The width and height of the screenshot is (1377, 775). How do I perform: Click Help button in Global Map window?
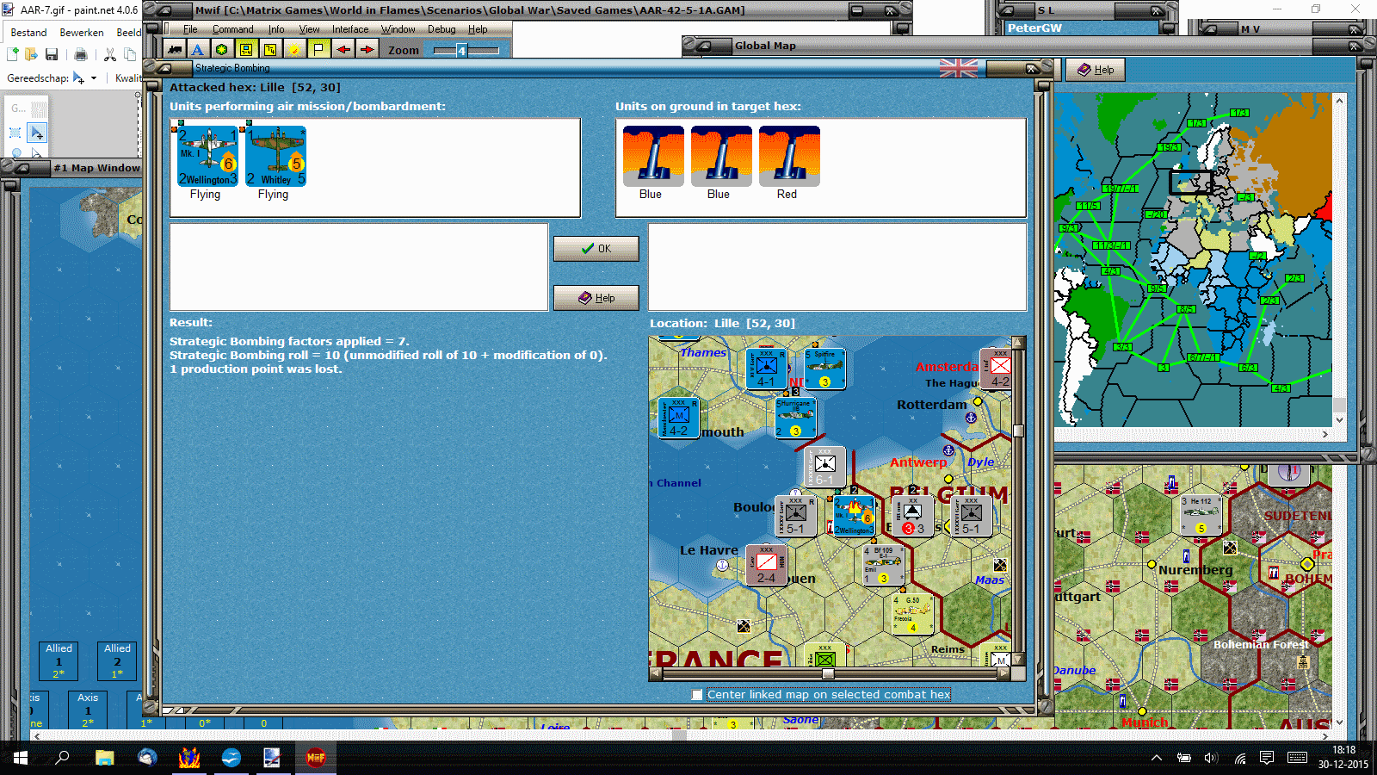point(1096,70)
